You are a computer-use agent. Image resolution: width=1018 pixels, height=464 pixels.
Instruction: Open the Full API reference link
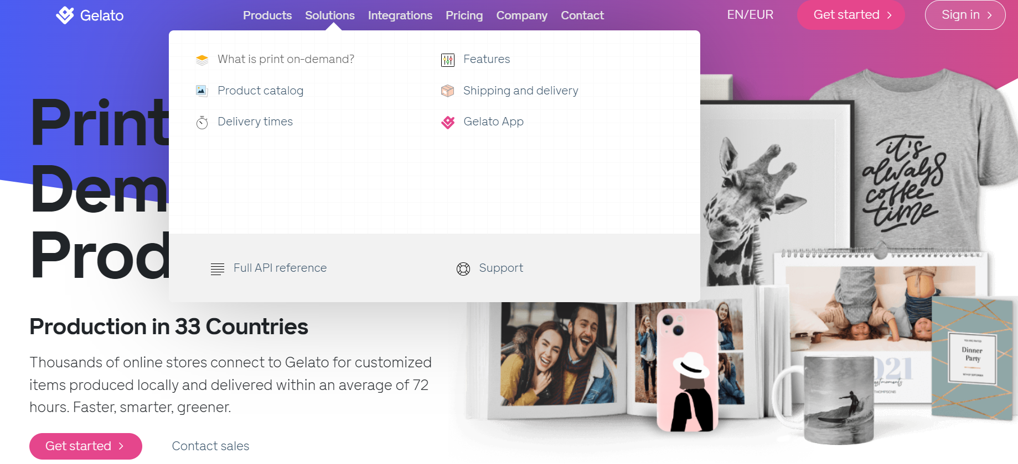280,268
